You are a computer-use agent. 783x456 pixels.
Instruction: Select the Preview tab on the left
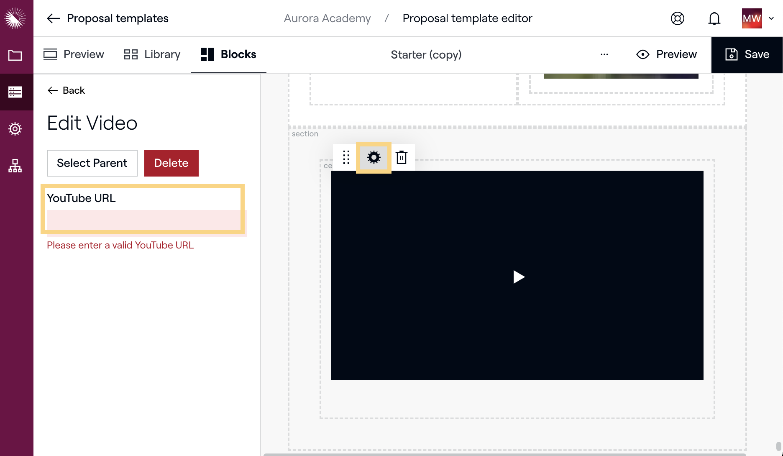click(74, 54)
